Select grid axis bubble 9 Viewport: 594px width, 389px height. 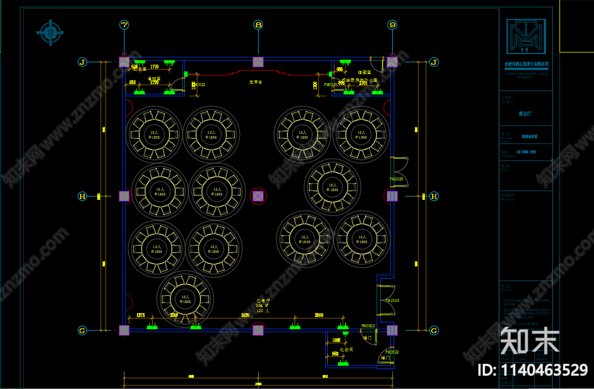(x=392, y=24)
